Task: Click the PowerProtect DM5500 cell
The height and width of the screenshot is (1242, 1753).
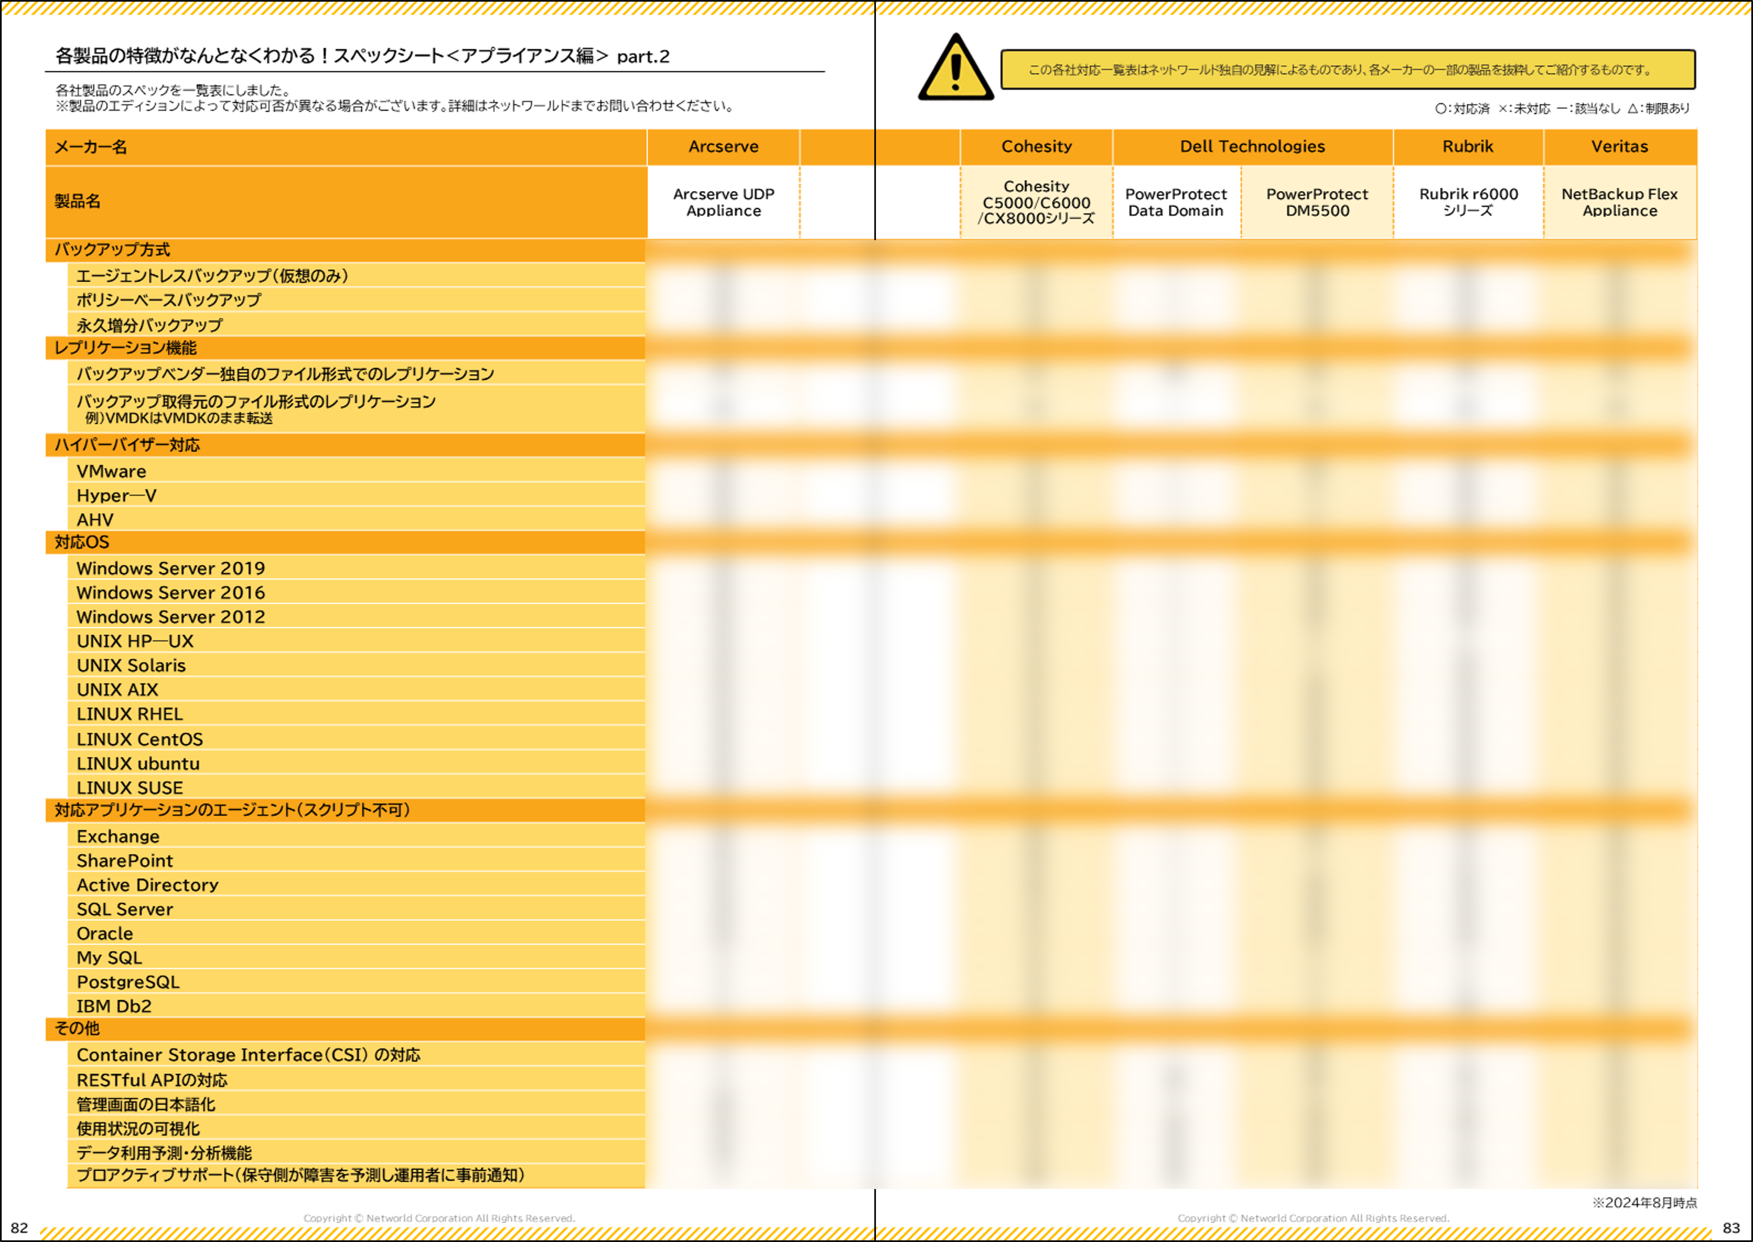Action: pos(1317,203)
